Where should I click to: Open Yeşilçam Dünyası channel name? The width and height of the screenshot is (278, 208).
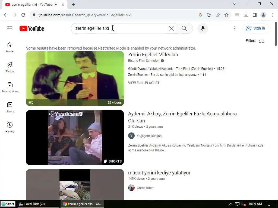pyautogui.click(x=150, y=136)
